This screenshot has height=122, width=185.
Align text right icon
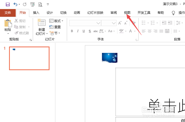click(x=155, y=31)
